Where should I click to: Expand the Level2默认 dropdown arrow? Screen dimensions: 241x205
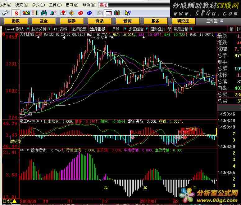click(x=28, y=29)
